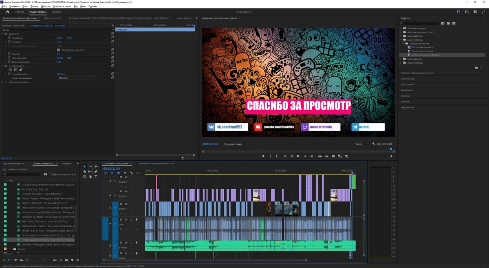Image resolution: width=489 pixels, height=268 pixels.
Task: Open the Графика и титры menu
Action: (62, 7)
